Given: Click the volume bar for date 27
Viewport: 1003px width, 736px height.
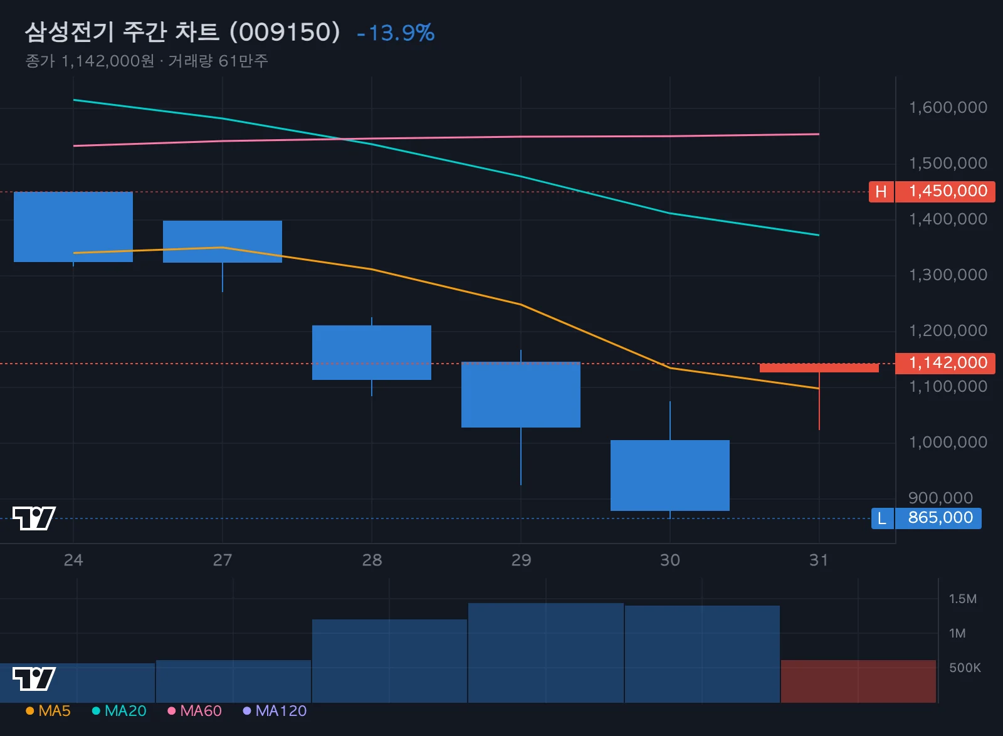Looking at the screenshot, I should [233, 681].
